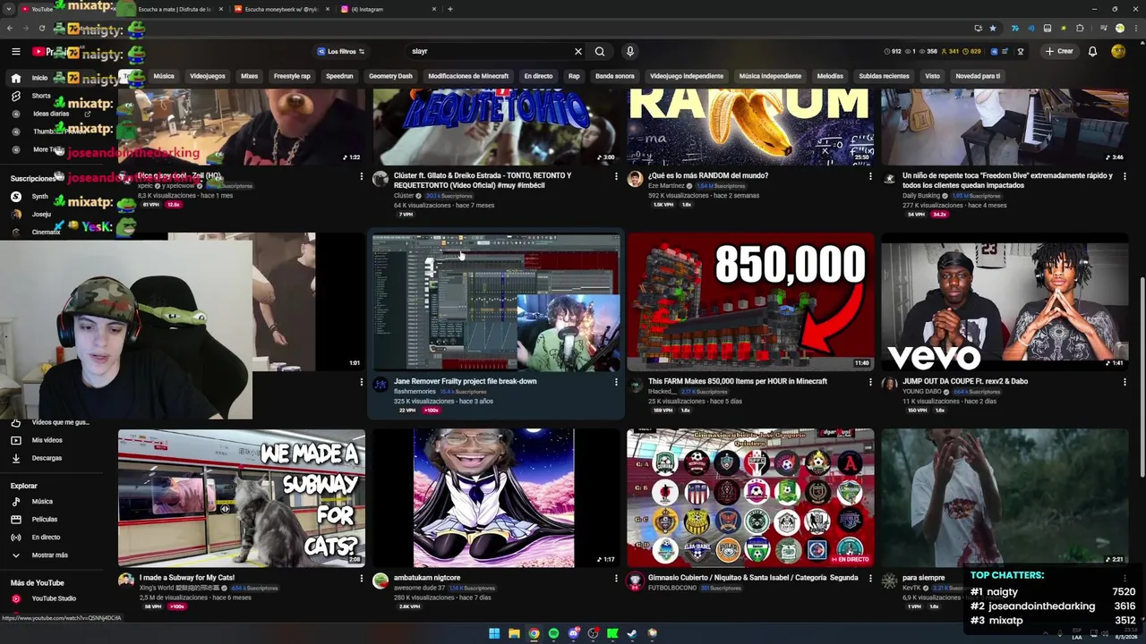Image resolution: width=1146 pixels, height=644 pixels.
Task: Click title '¿Qué es lo más RANDOM del mundo?'
Action: point(708,175)
